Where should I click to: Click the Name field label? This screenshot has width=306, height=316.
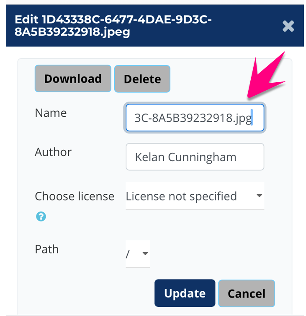pos(51,113)
